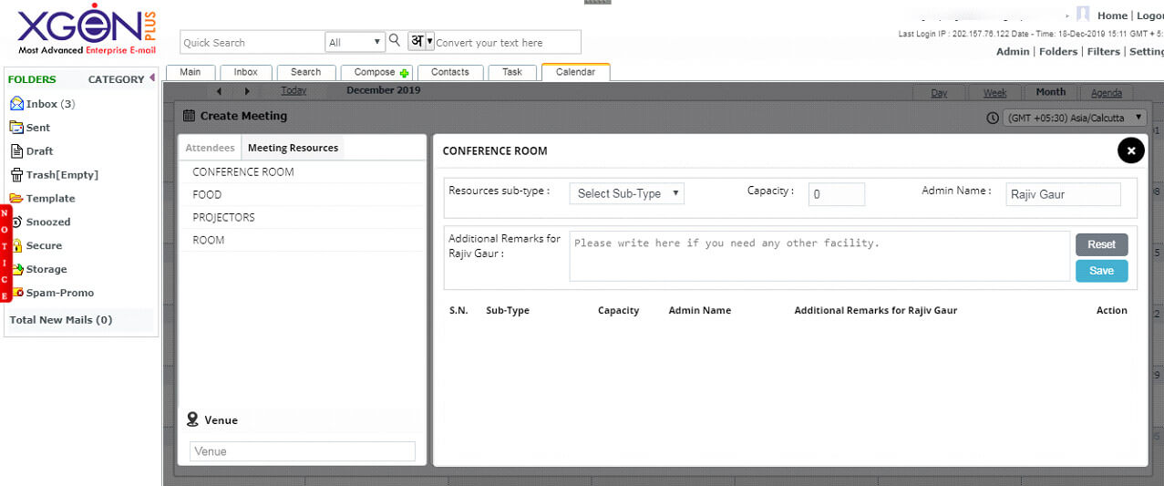The image size is (1164, 486).
Task: Click the Additional Remarks text area
Action: (x=819, y=255)
